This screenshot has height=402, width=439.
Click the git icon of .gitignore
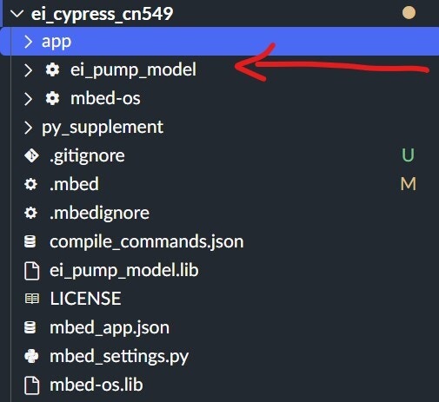(31, 155)
